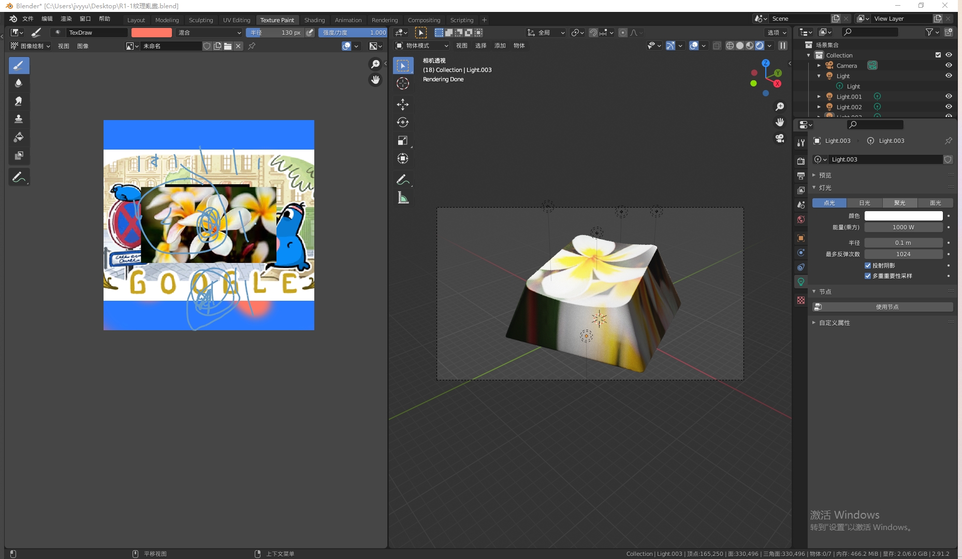Switch to rendered viewport shading
962x559 pixels.
(760, 46)
